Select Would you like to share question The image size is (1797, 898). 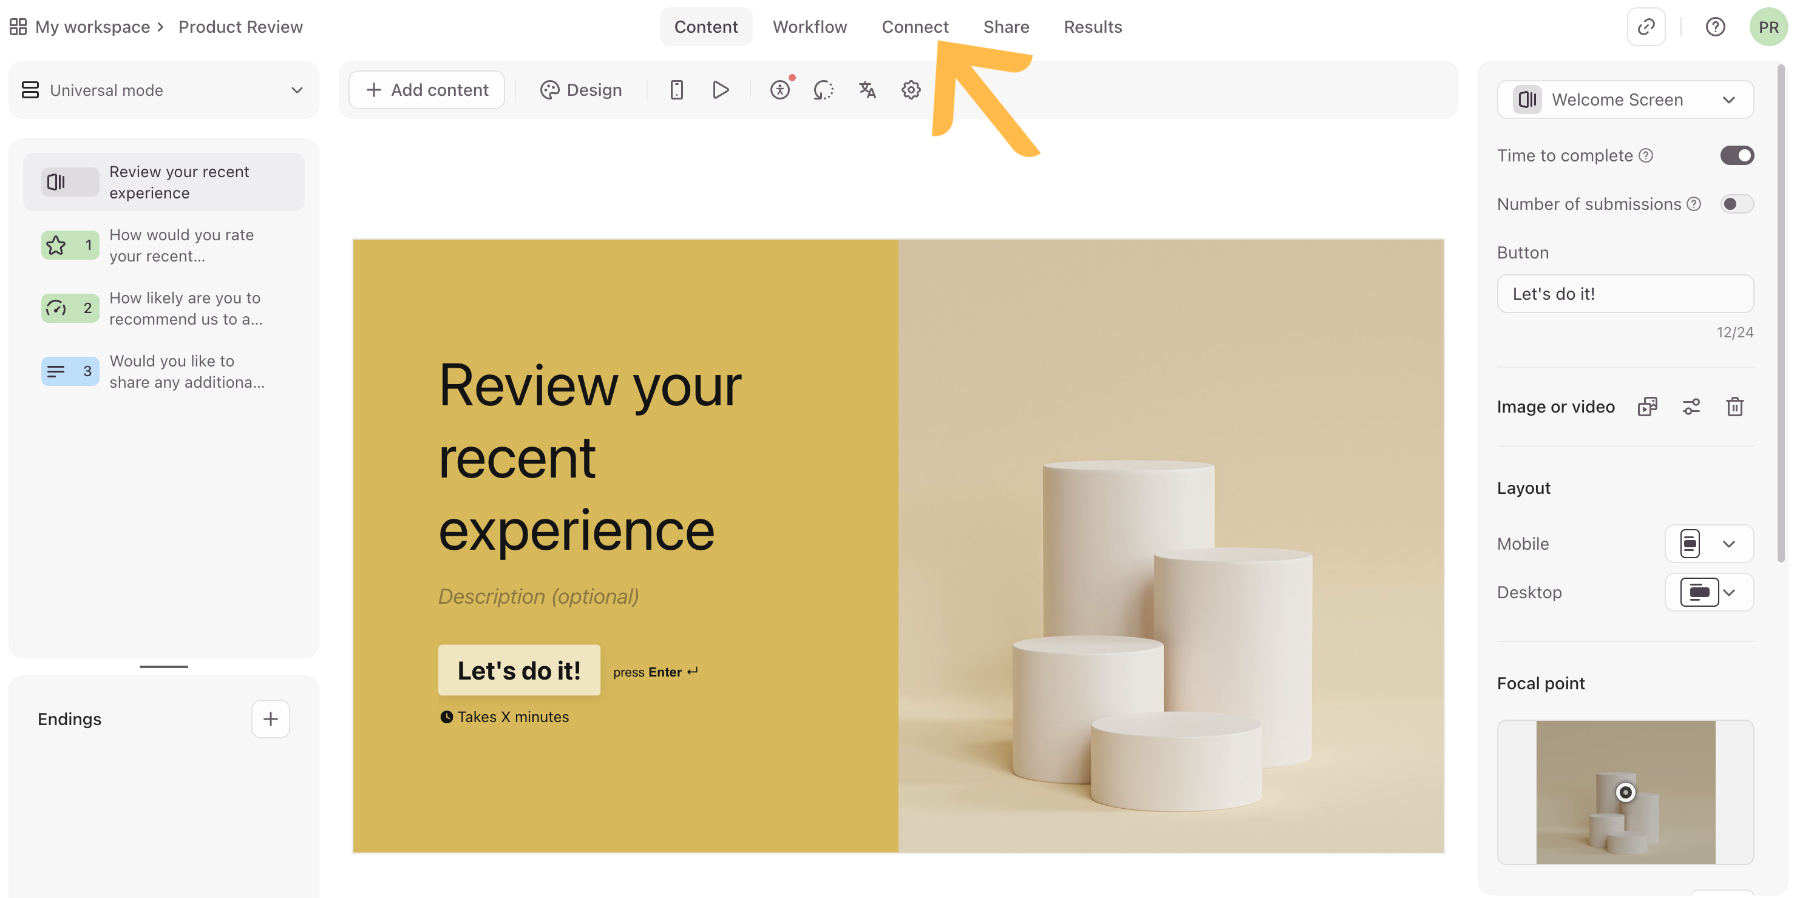tap(163, 371)
